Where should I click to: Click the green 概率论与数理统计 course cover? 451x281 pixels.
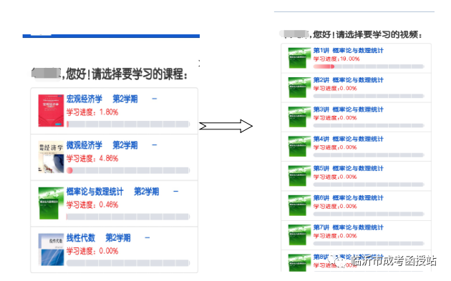(x=51, y=203)
